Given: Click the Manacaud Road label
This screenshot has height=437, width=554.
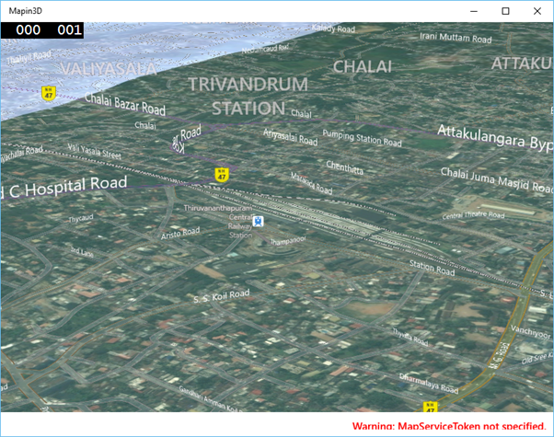Looking at the screenshot, I should point(311,183).
